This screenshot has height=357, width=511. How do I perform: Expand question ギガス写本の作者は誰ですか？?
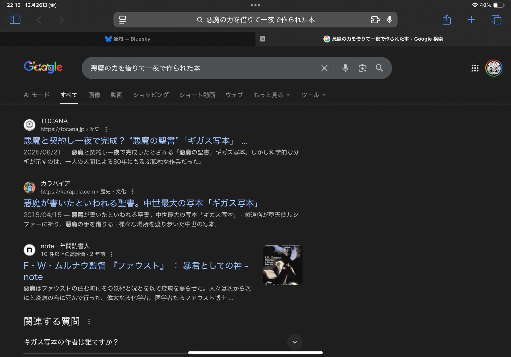click(x=295, y=342)
